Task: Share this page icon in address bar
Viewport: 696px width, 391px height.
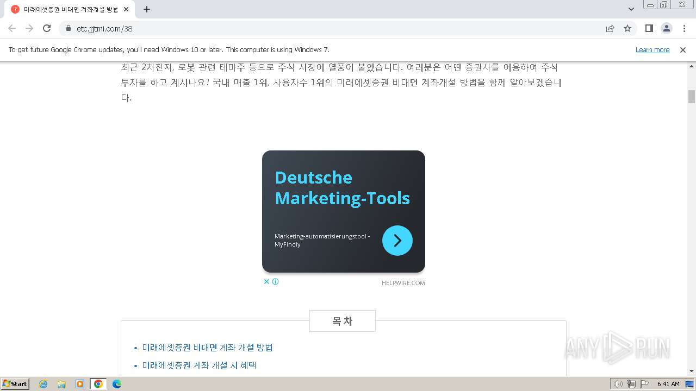Action: pos(610,28)
